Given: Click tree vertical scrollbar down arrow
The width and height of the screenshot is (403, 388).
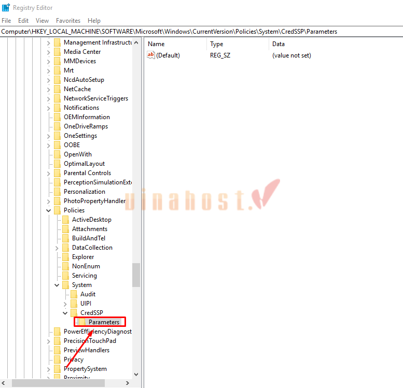Looking at the screenshot, I should click(136, 375).
